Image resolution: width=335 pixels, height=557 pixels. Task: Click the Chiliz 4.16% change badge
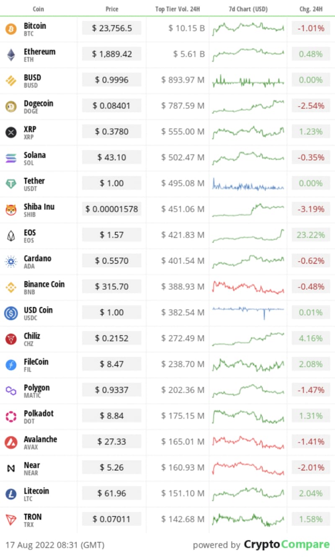coord(311,338)
